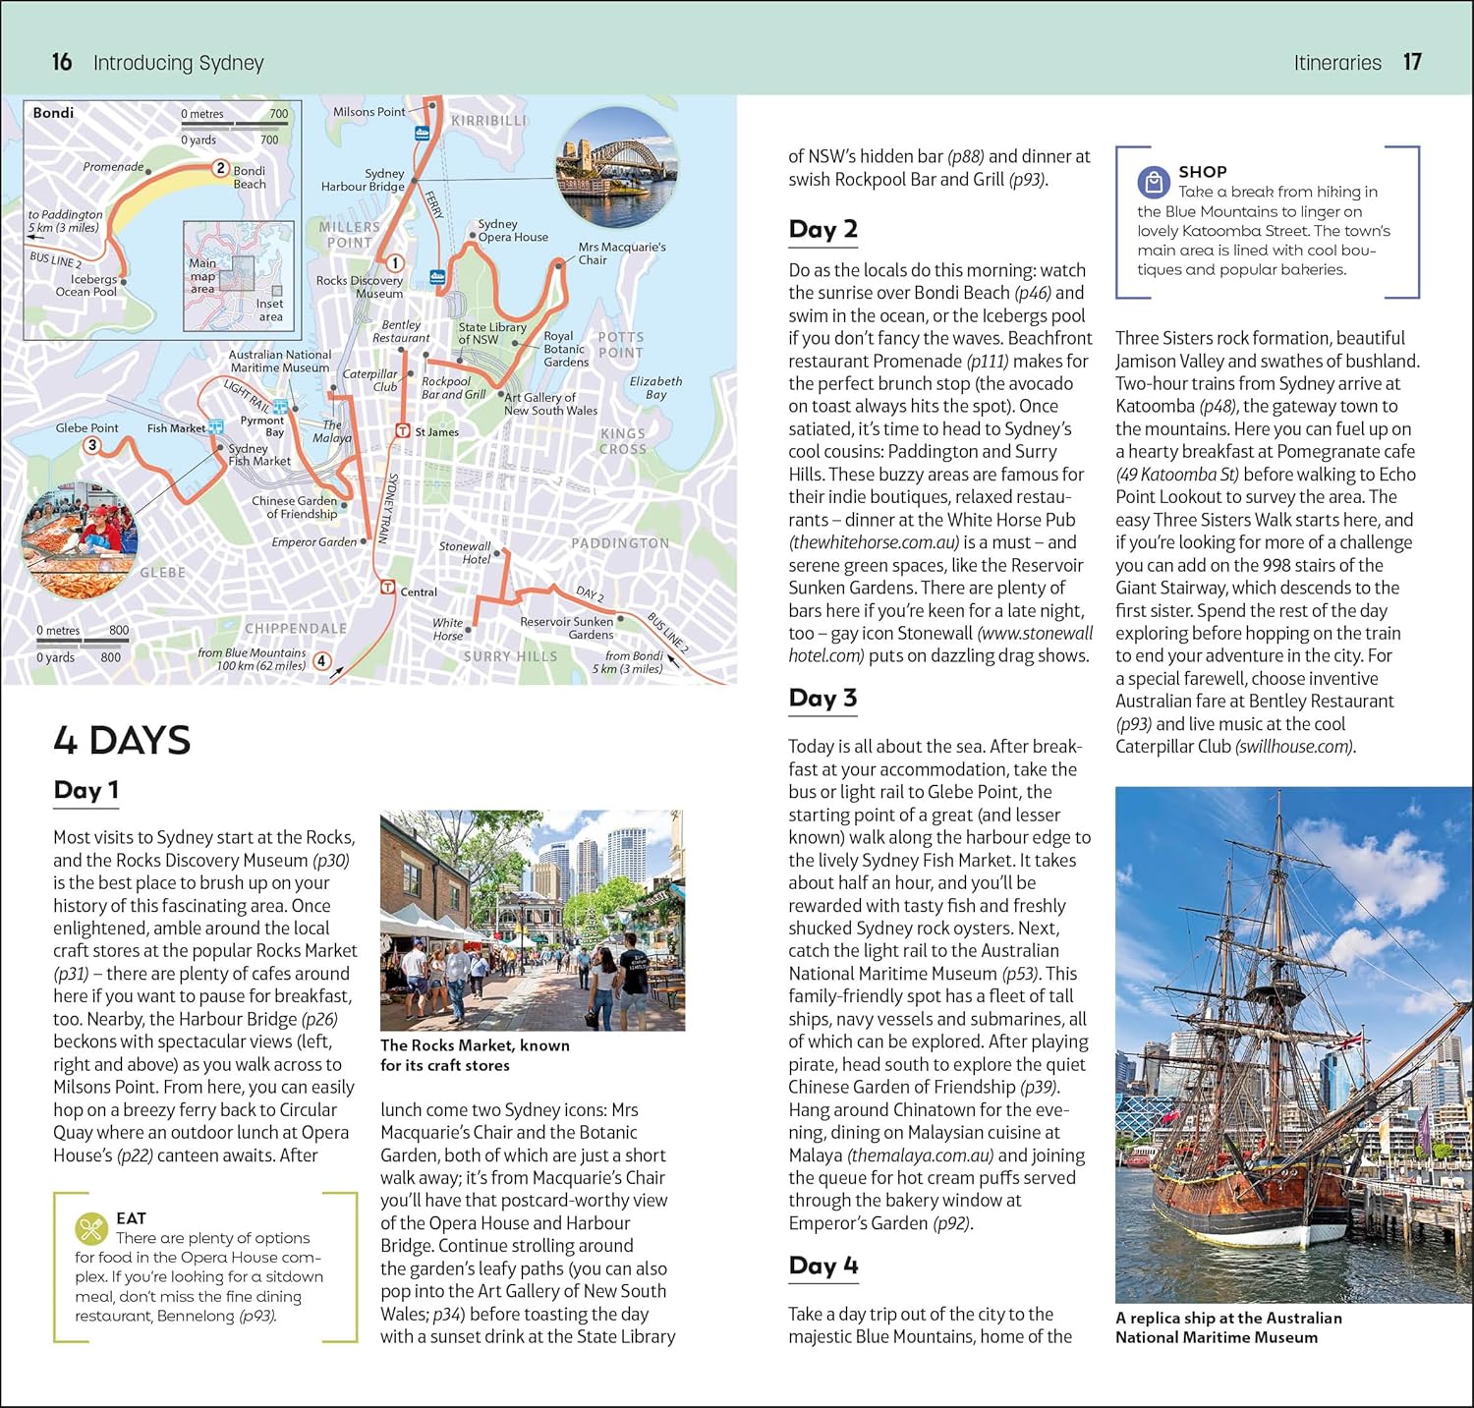Click the Fish Market light rail icon
The image size is (1474, 1408).
[216, 426]
